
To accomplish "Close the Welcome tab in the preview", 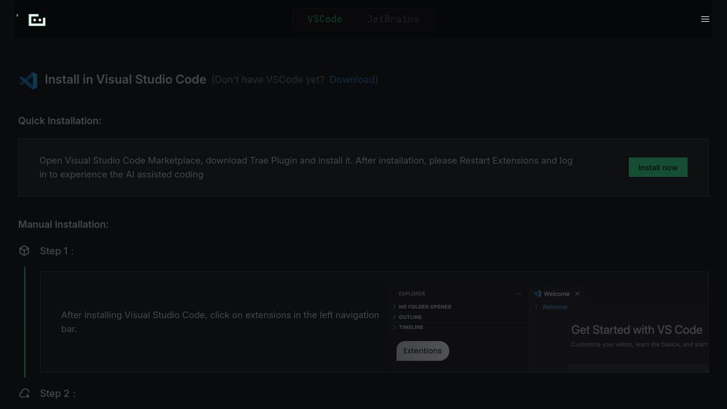I will click(x=577, y=294).
